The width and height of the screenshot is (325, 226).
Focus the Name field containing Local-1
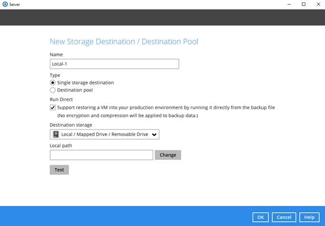pos(114,64)
